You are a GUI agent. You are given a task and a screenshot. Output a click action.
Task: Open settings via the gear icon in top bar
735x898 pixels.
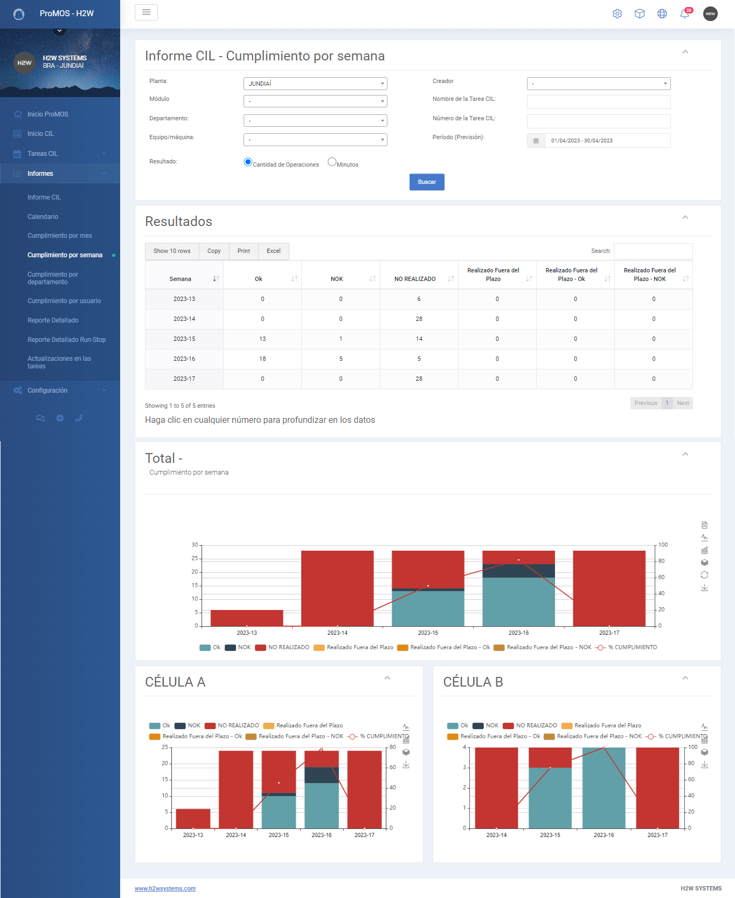617,13
